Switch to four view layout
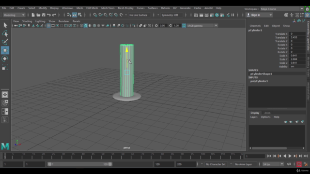Viewport: 310px width, 174px height. [x=5, y=103]
